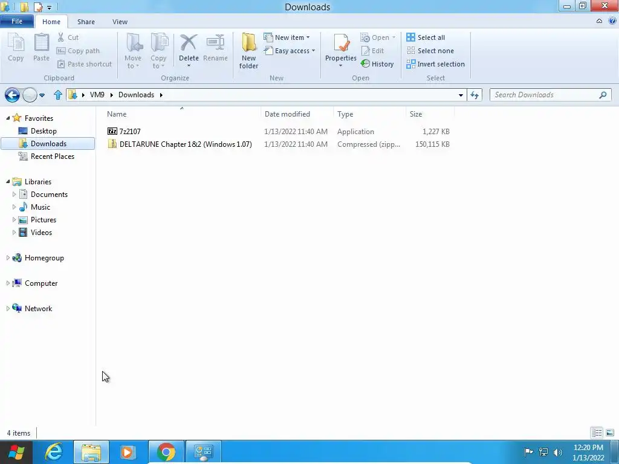Open the address bar history dropdown
The width and height of the screenshot is (619, 464).
tap(461, 95)
